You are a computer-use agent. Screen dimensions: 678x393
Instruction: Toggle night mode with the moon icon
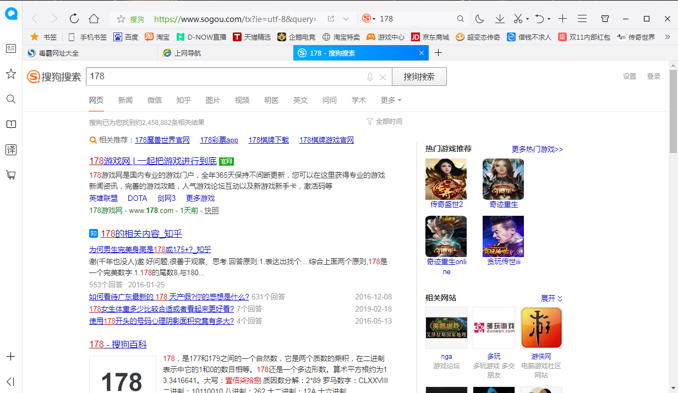[x=479, y=18]
